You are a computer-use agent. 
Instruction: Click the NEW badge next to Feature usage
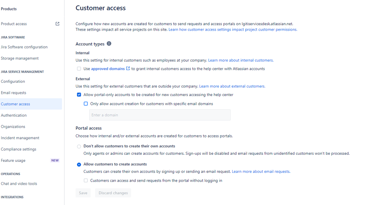click(55, 161)
